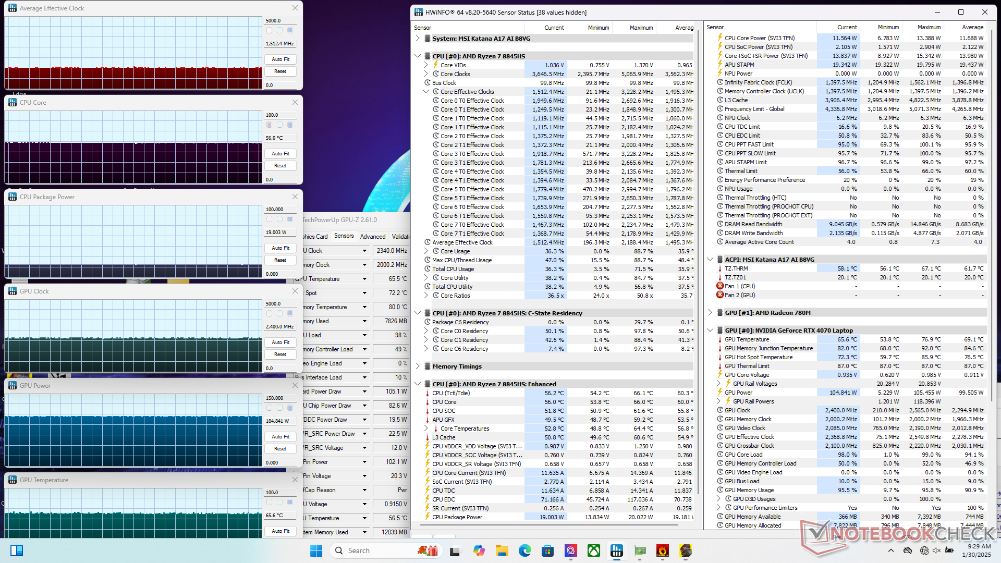The height and width of the screenshot is (563, 1001).
Task: Click the 0.0 minimum field in GPU Clock window
Action: tap(280, 369)
